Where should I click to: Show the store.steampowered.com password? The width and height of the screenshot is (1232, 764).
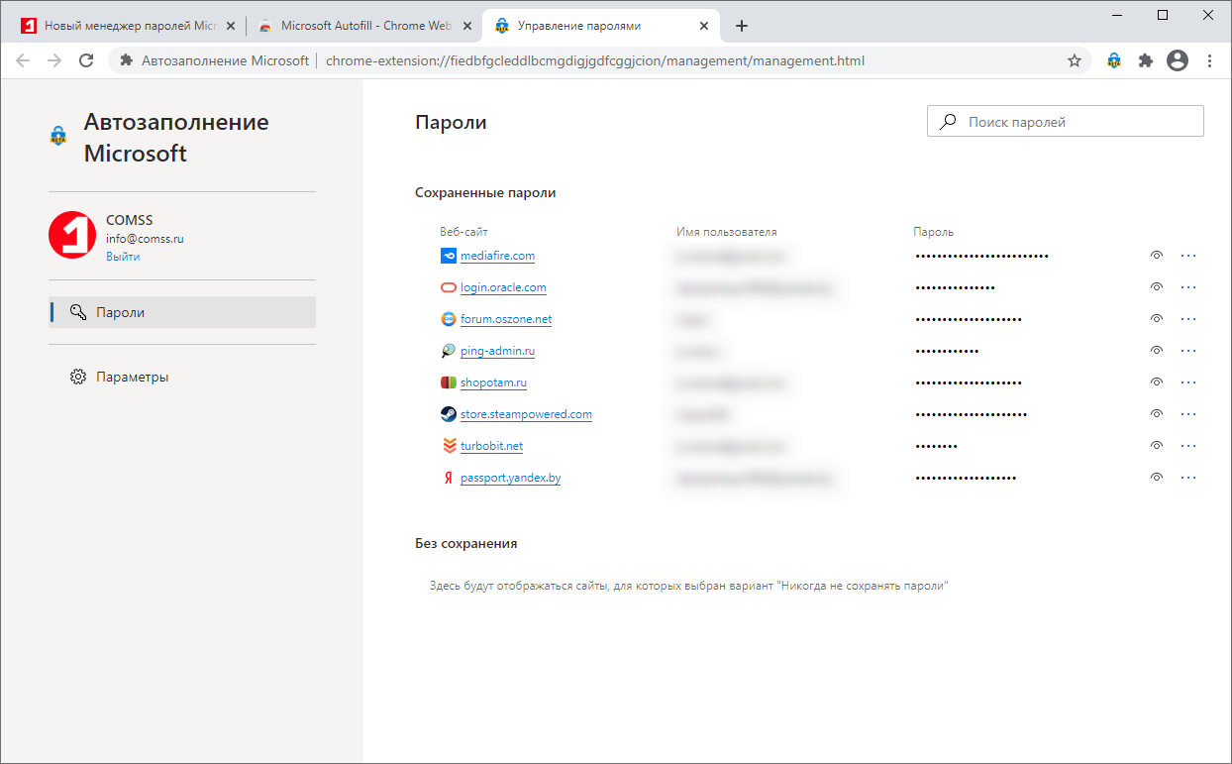point(1156,414)
